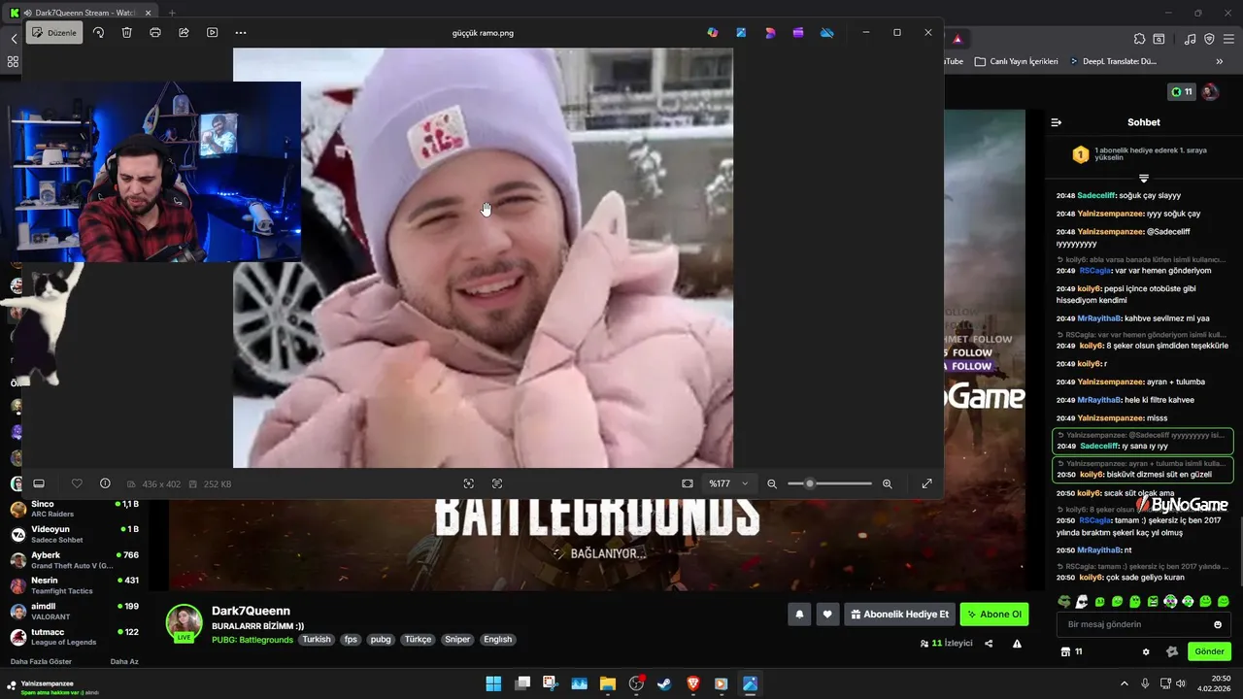1243x699 pixels.
Task: Toggle notification bell for Dark7Queenn
Action: coord(799,615)
